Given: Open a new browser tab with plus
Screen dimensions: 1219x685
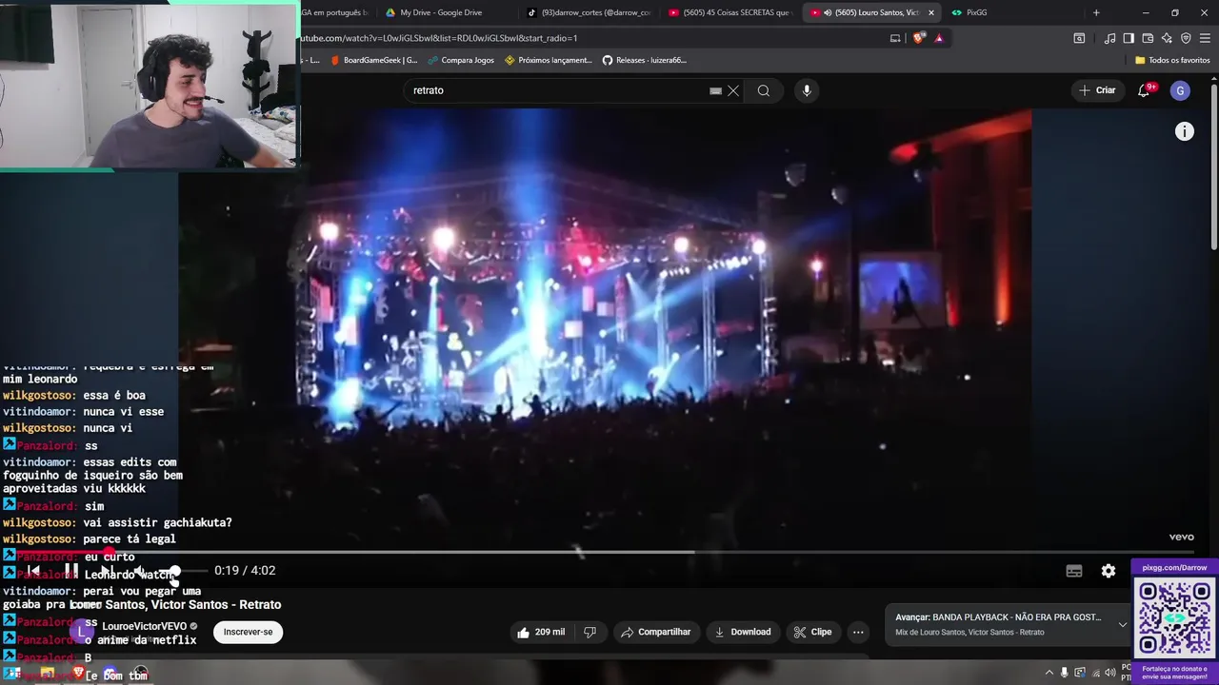Looking at the screenshot, I should [1096, 12].
